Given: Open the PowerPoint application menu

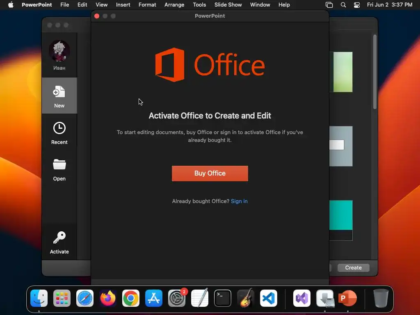Looking at the screenshot, I should coord(37,5).
